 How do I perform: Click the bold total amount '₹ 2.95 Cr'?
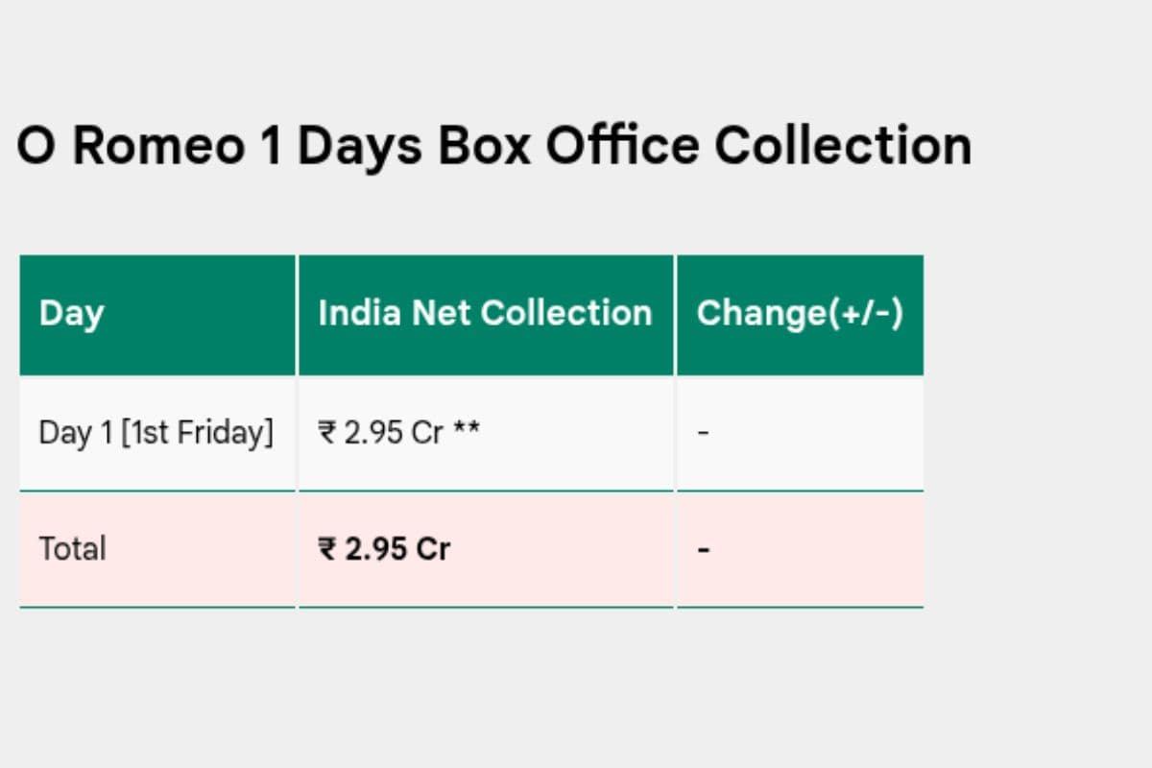point(384,549)
